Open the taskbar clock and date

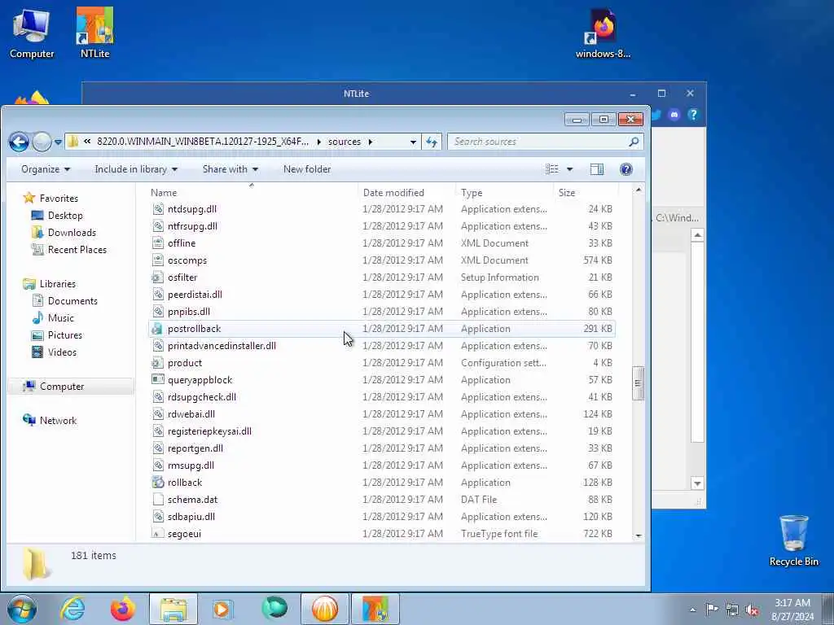coord(792,610)
